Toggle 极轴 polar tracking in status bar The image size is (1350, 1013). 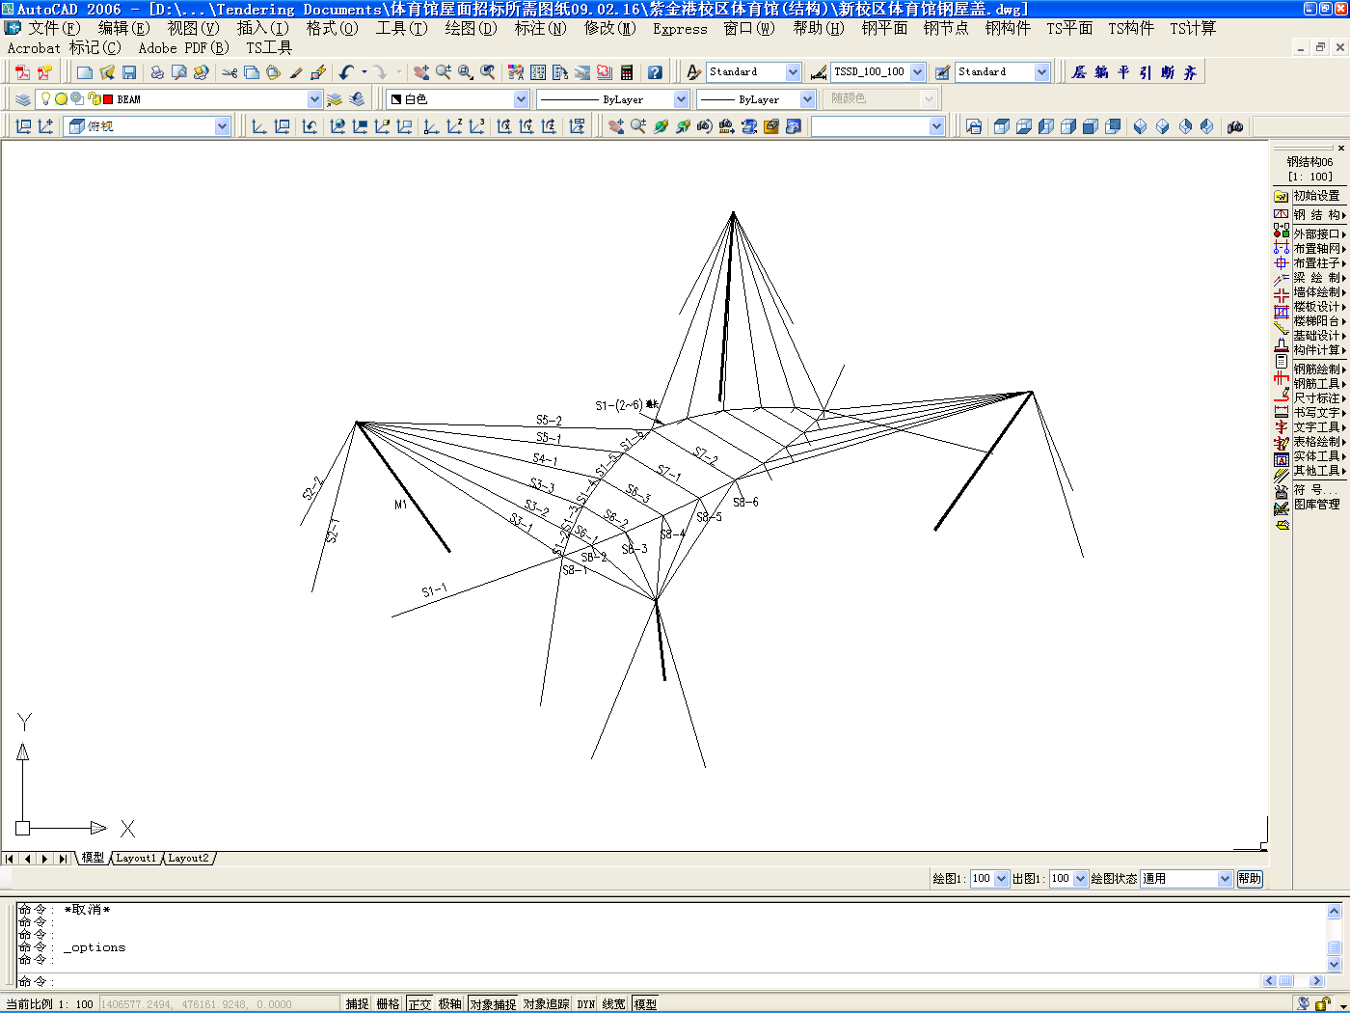click(x=450, y=1004)
